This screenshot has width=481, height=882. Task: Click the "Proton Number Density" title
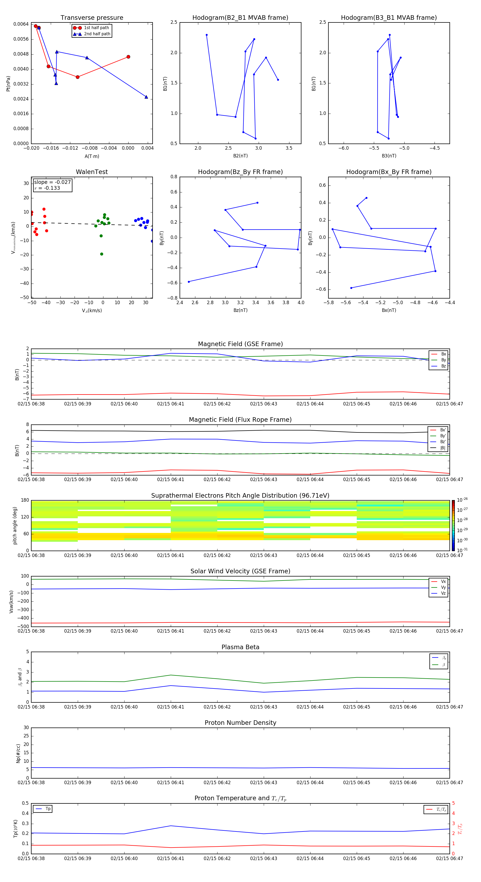coord(240,723)
